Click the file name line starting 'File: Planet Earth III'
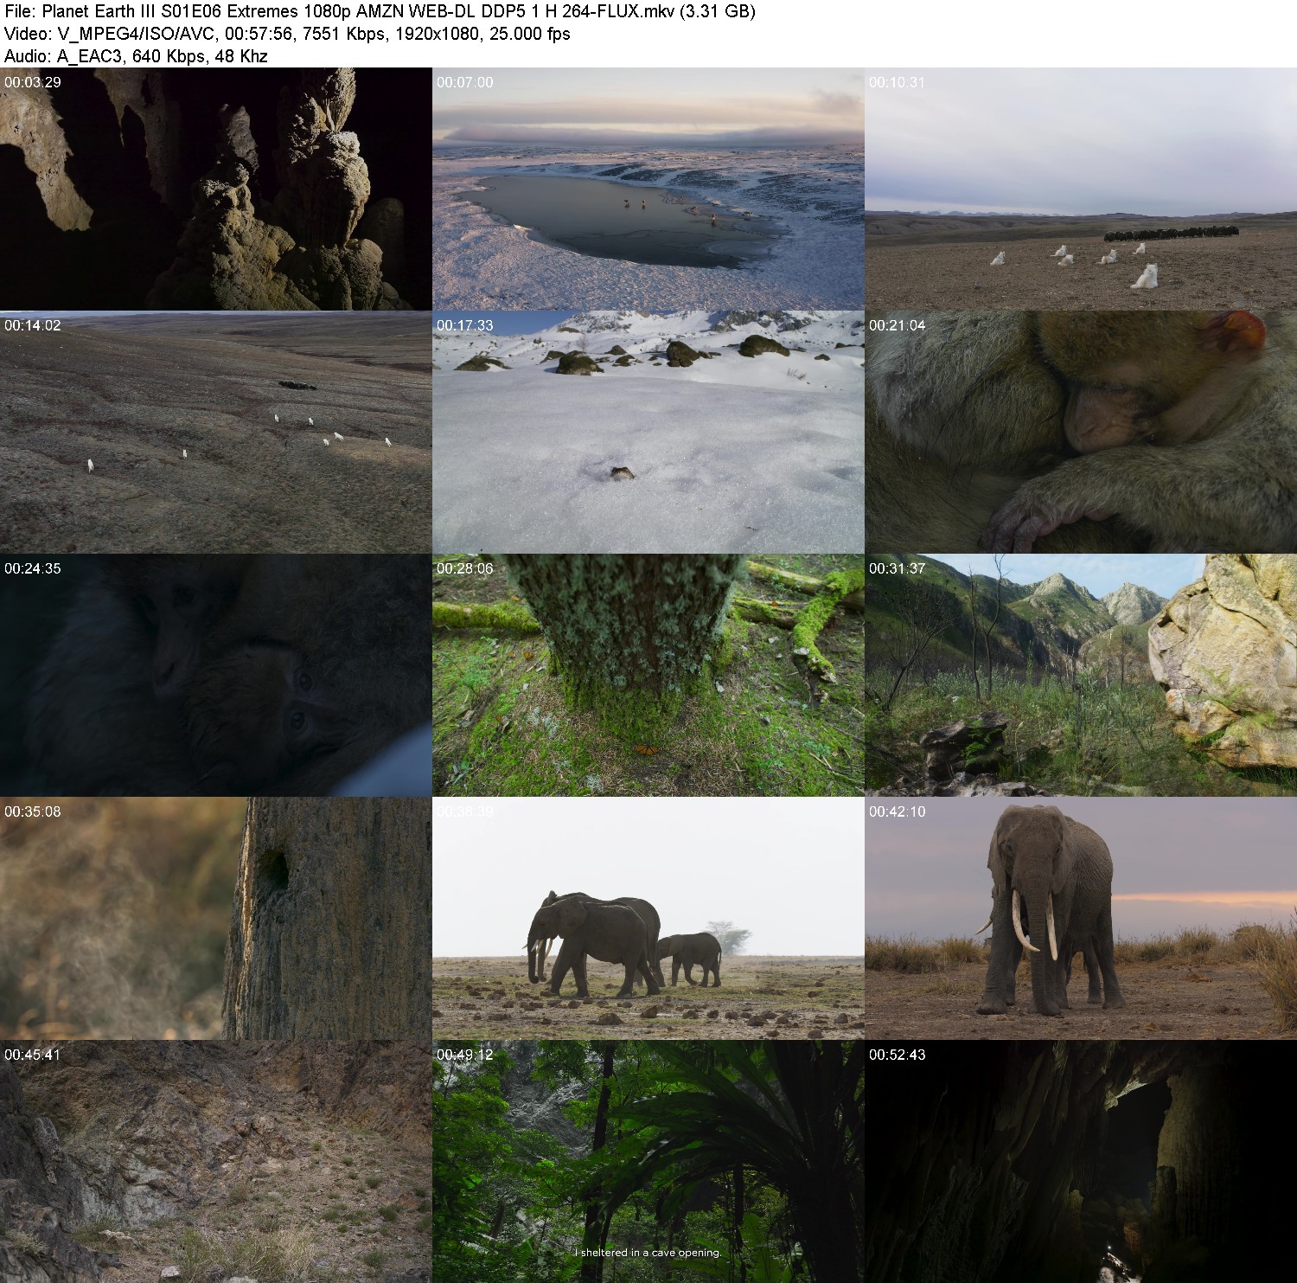 380,11
